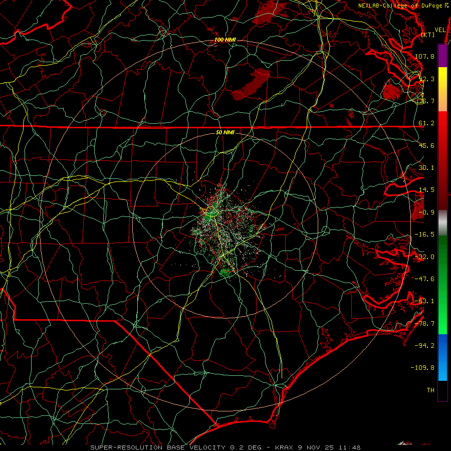Screen dimensions: 451x451
Task: Click the -94.2 legend value
Action: [424, 346]
